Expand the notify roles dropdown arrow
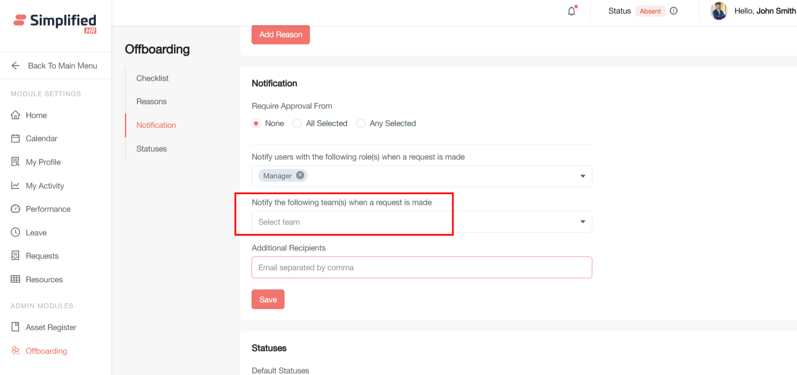Image resolution: width=797 pixels, height=375 pixels. (x=582, y=176)
